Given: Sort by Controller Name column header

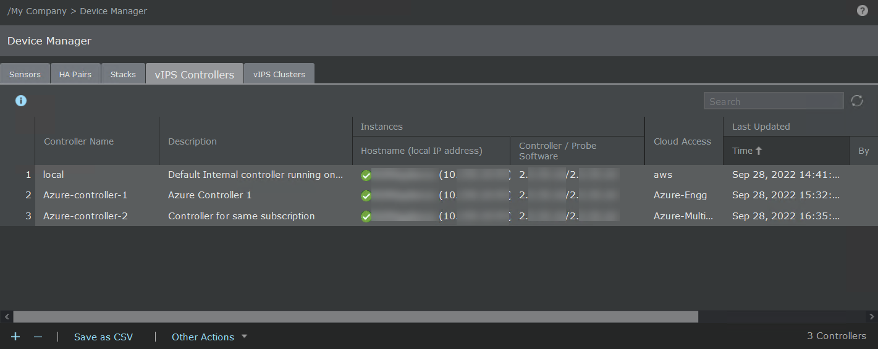Looking at the screenshot, I should [97, 141].
